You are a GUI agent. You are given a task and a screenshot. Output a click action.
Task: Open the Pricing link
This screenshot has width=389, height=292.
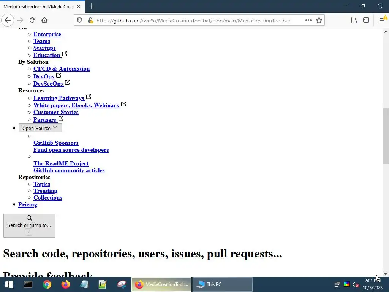point(28,205)
